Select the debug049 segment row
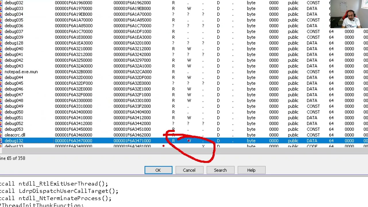 [x=184, y=106]
